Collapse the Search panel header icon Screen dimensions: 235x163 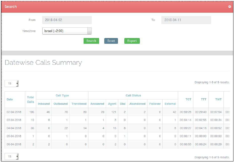point(230,7)
